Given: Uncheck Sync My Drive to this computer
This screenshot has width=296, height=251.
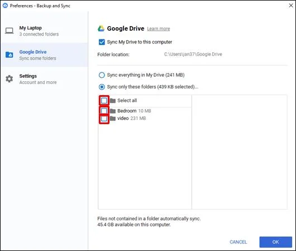Looking at the screenshot, I should click(102, 42).
